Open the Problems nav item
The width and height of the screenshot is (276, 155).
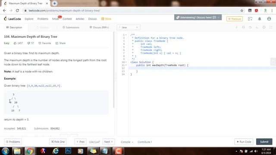(43, 19)
